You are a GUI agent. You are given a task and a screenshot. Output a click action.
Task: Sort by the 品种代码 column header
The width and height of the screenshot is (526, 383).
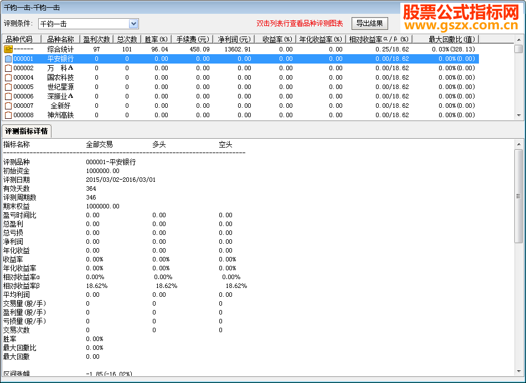click(x=22, y=39)
